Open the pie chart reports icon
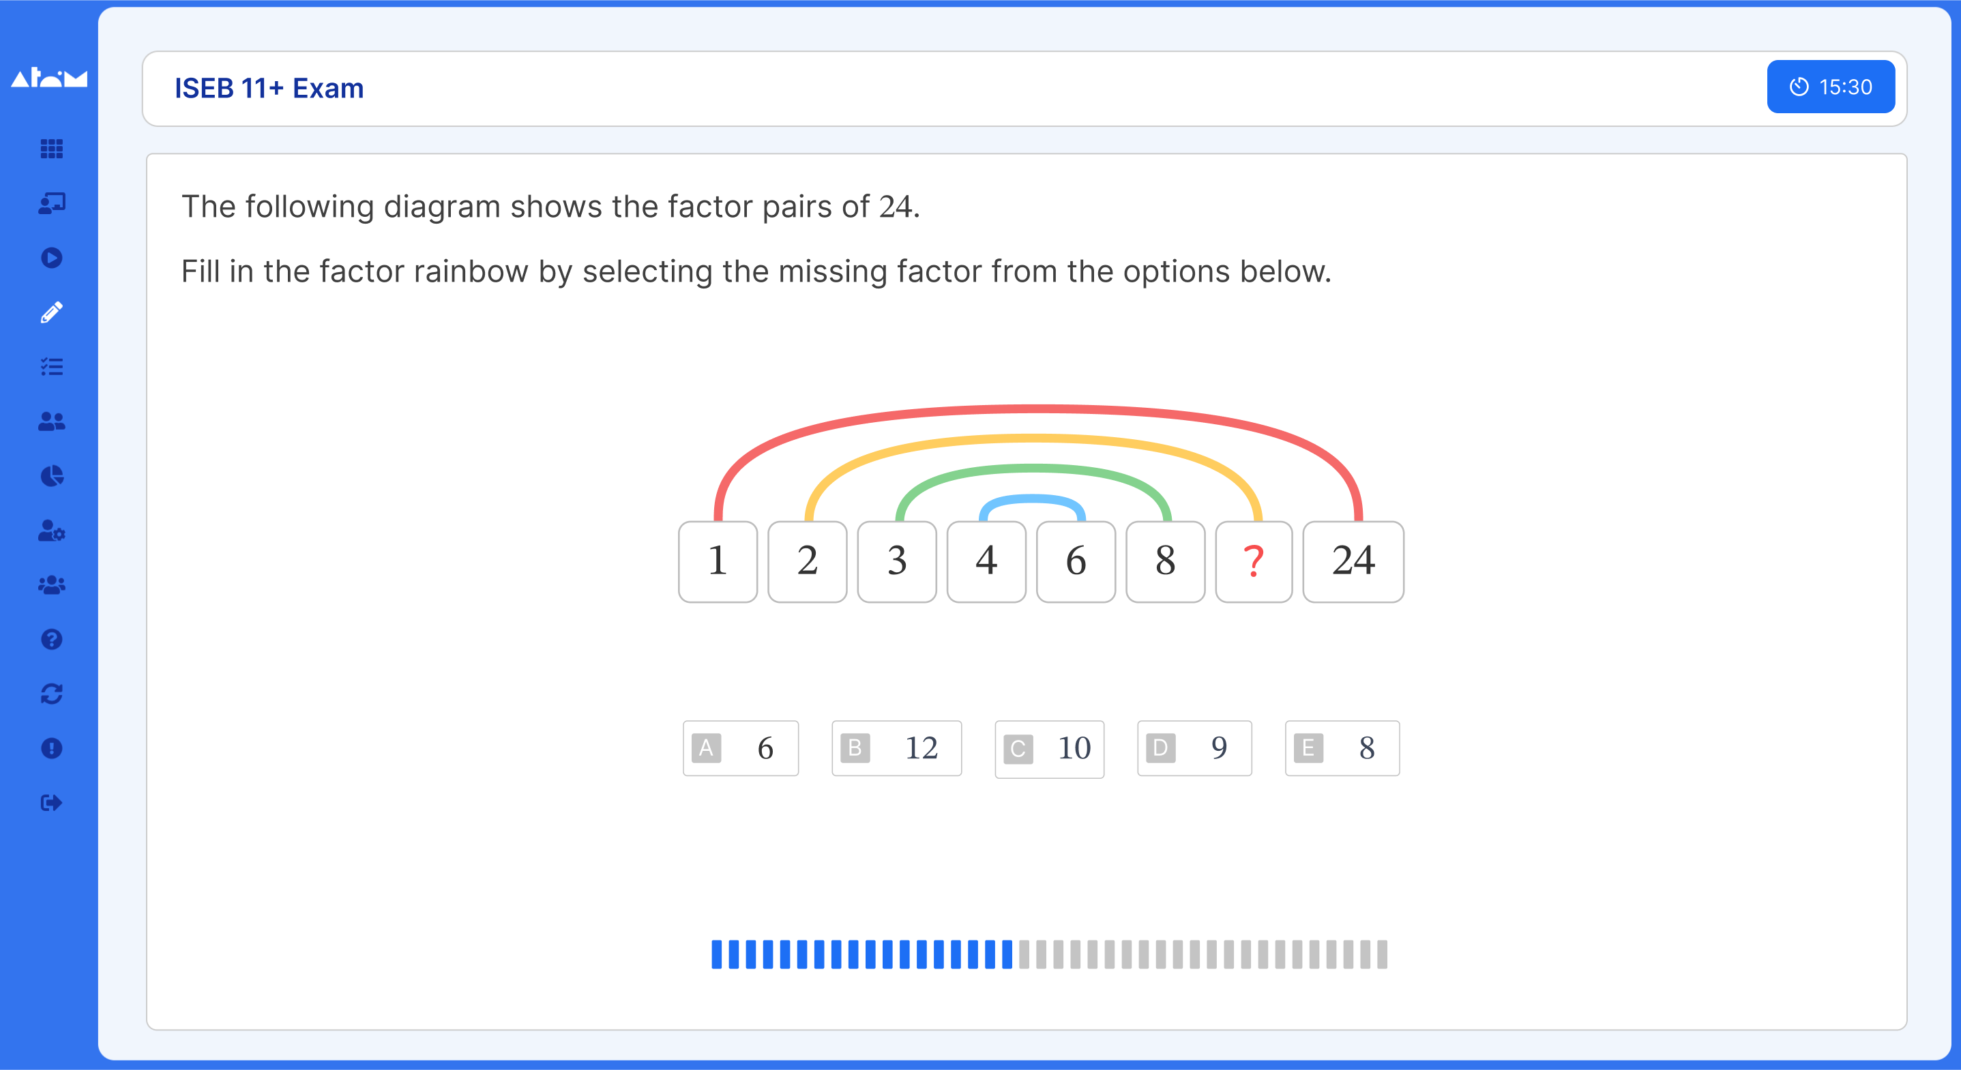Screen dimensions: 1961x1070 [x=51, y=475]
